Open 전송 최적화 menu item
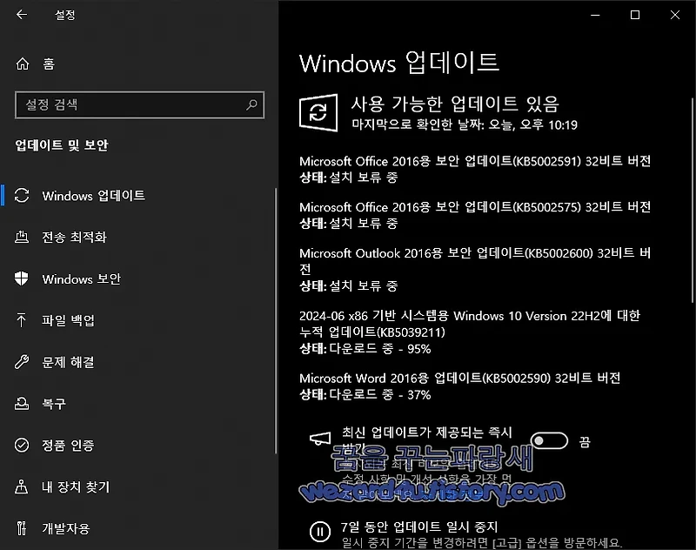Image resolution: width=696 pixels, height=550 pixels. pyautogui.click(x=137, y=237)
